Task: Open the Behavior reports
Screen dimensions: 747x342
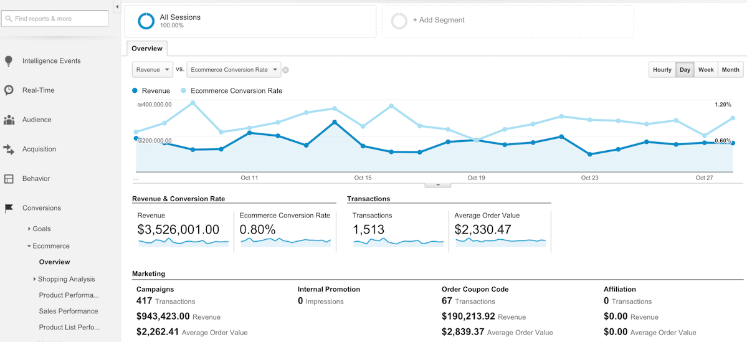Action: click(36, 179)
